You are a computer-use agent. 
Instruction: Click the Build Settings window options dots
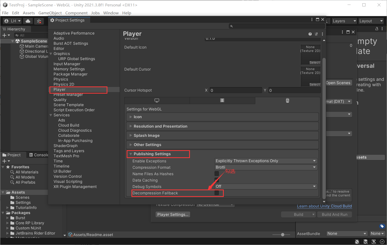pyautogui.click(x=342, y=32)
